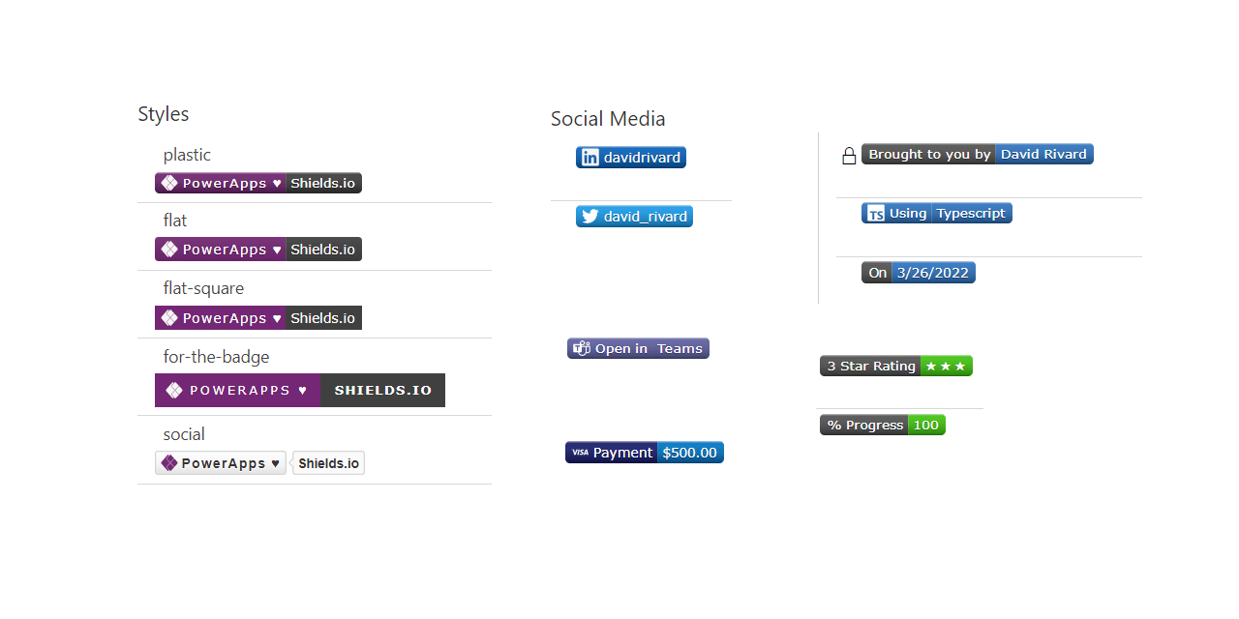Click the heart symbol on the social PowerApps badge
This screenshot has width=1239, height=619.
pyautogui.click(x=274, y=462)
